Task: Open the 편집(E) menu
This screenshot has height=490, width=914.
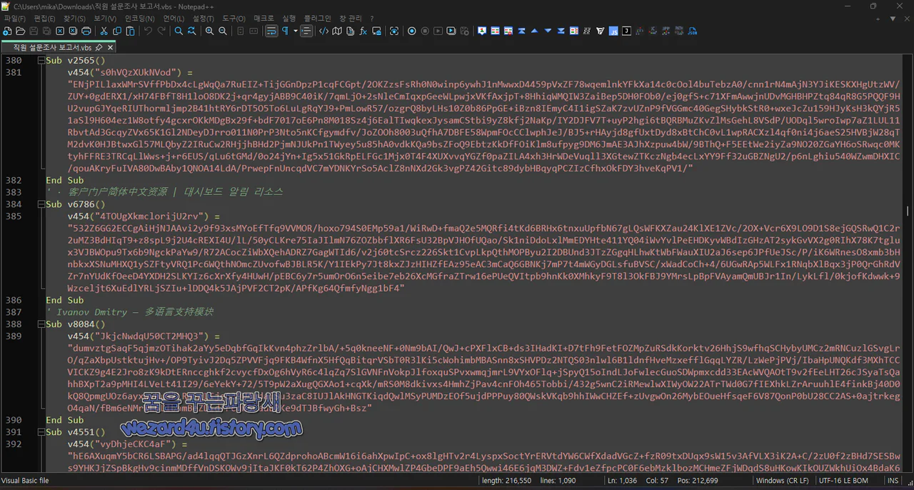Action: pyautogui.click(x=44, y=18)
